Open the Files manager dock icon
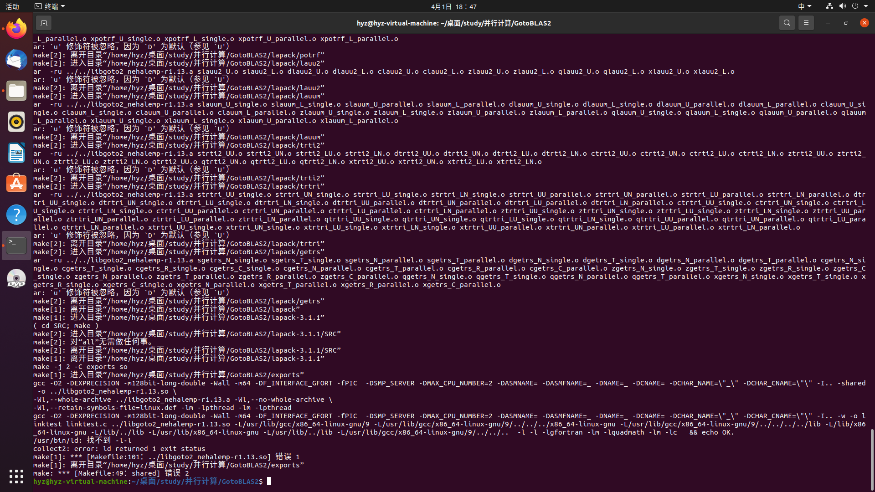This screenshot has height=492, width=875. tap(16, 91)
